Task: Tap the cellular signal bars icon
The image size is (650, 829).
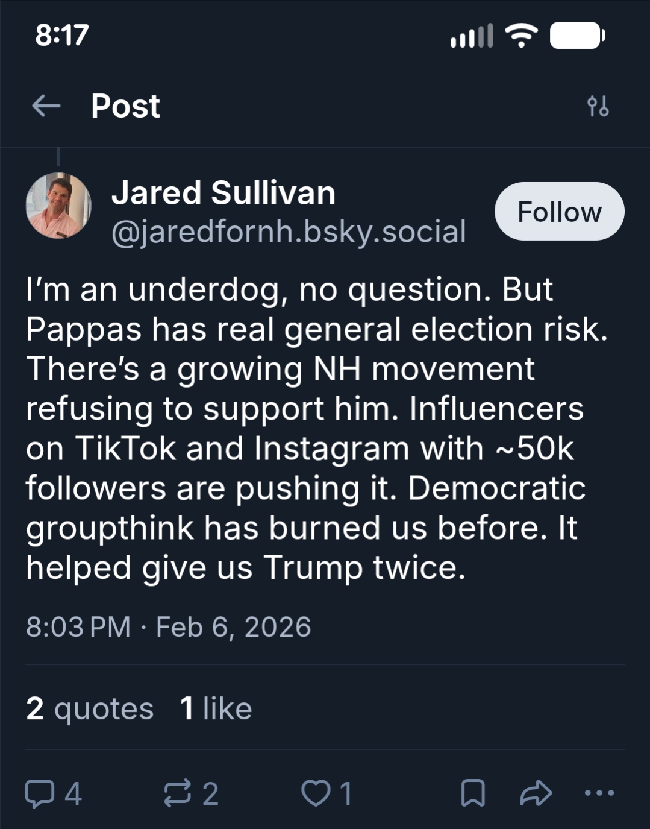Action: pos(472,36)
